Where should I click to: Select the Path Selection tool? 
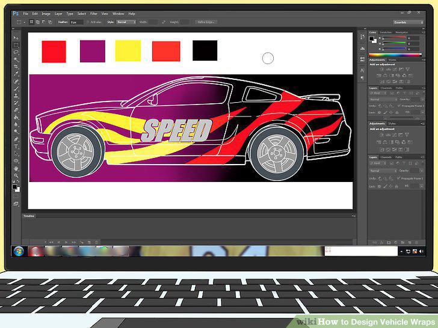[x=16, y=153]
